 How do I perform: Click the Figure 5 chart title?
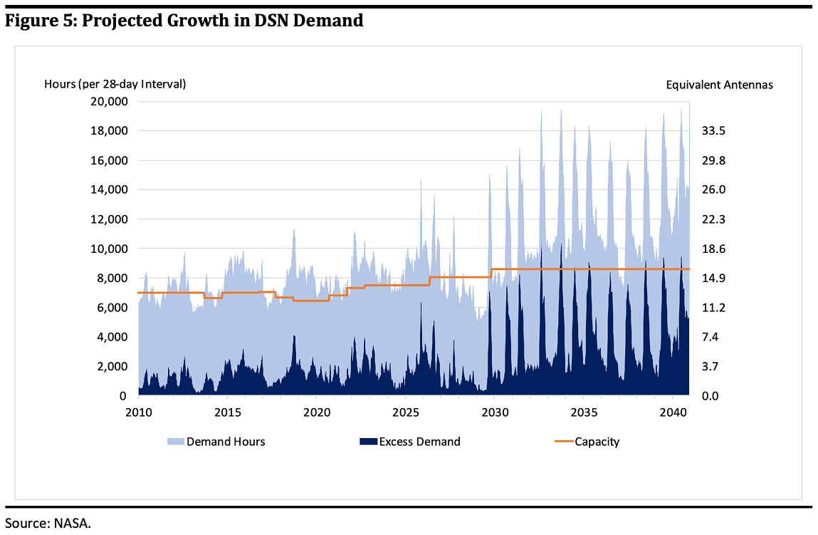184,21
